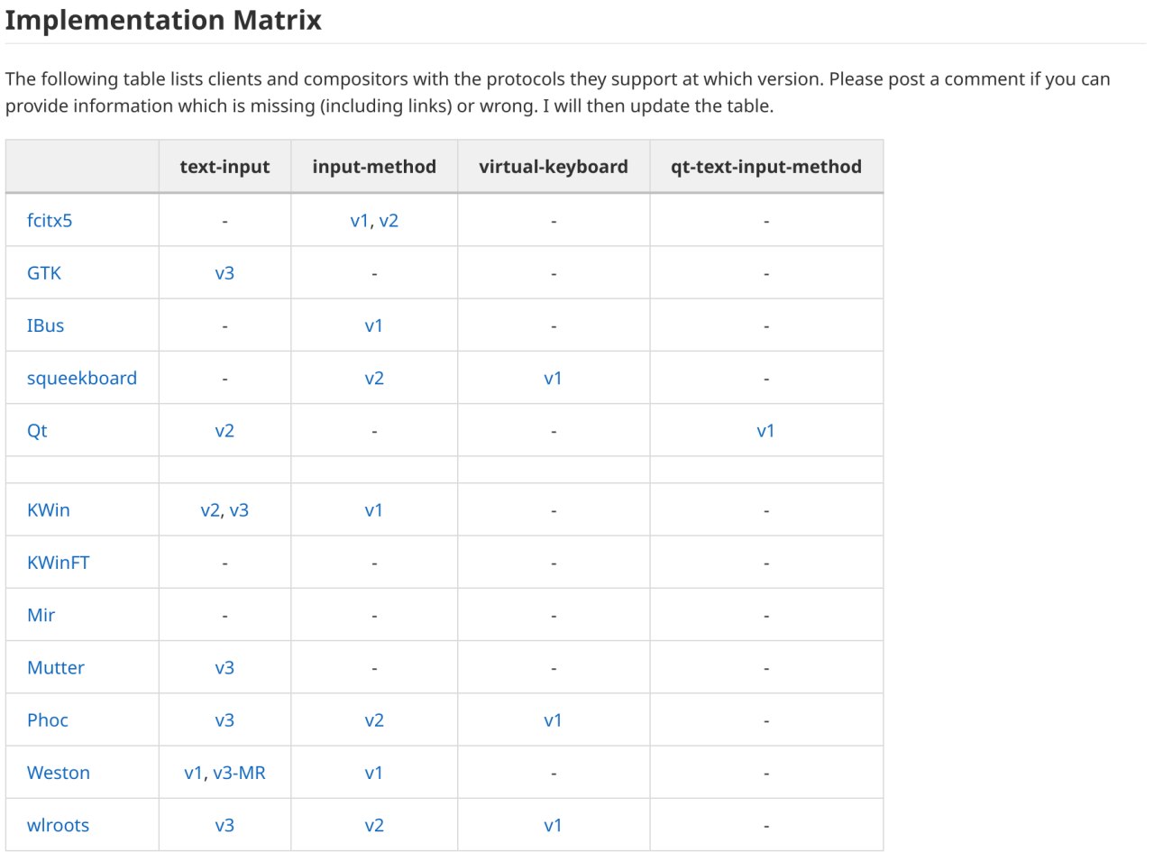Open Weston's v3-MR text-input link
1154x852 pixels.
point(240,773)
